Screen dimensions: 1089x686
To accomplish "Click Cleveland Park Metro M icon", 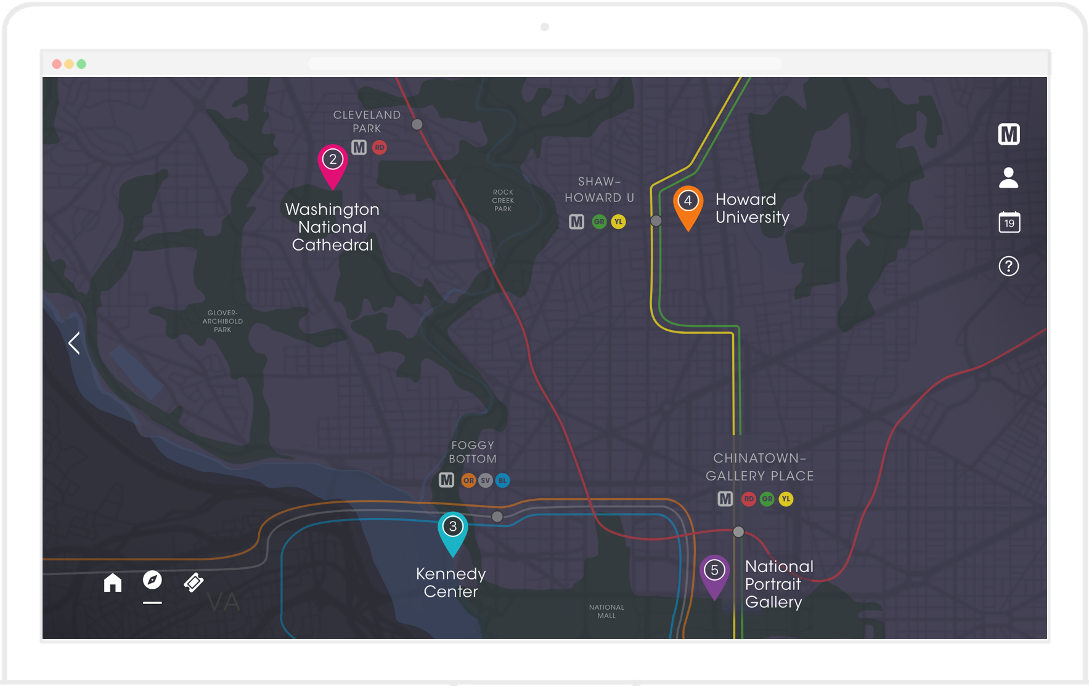I will [x=359, y=147].
